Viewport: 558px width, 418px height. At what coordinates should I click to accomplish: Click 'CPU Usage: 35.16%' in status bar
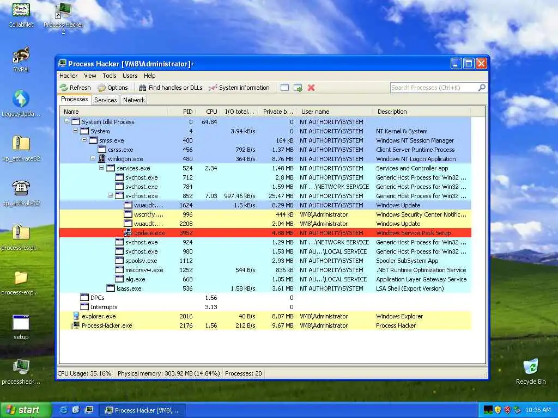tap(84, 373)
